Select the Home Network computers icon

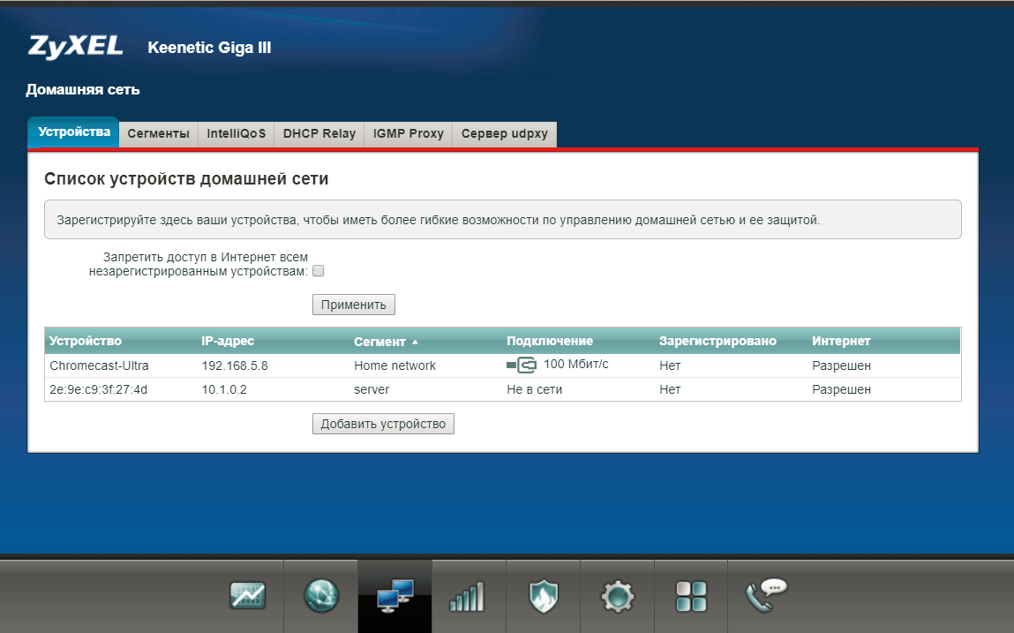pos(395,597)
